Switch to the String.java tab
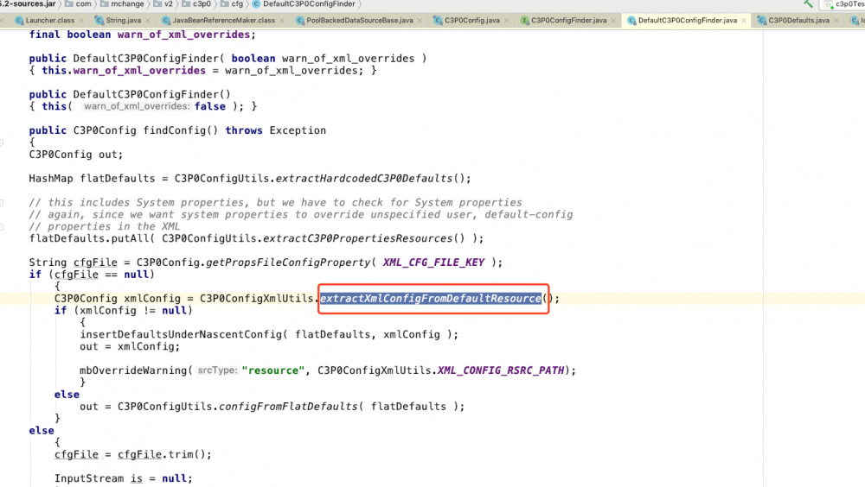865x487 pixels. tap(123, 21)
